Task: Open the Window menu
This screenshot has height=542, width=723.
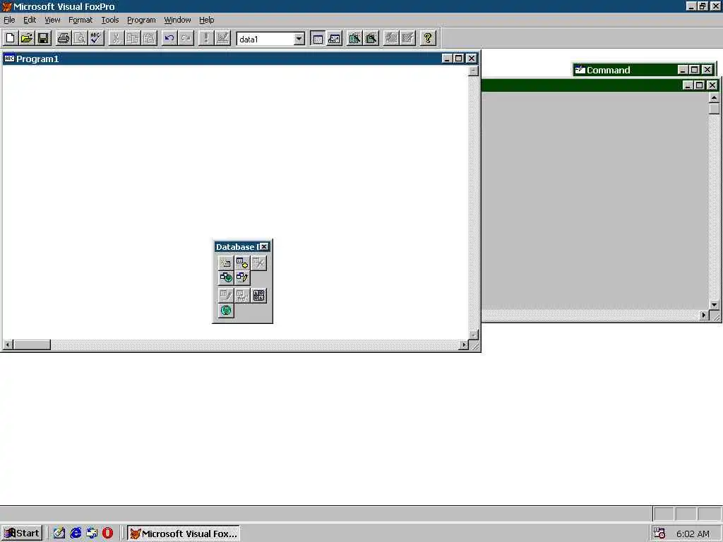Action: (x=177, y=20)
